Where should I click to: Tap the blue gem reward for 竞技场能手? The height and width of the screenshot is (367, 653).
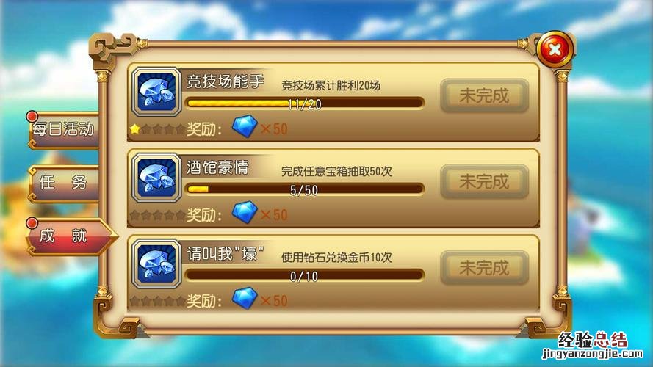(245, 126)
